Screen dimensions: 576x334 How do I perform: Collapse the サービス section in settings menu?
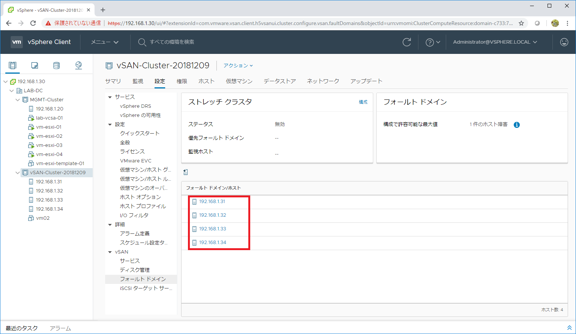click(x=110, y=97)
